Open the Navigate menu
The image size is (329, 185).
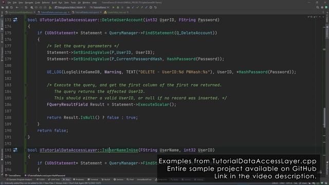point(29,3)
